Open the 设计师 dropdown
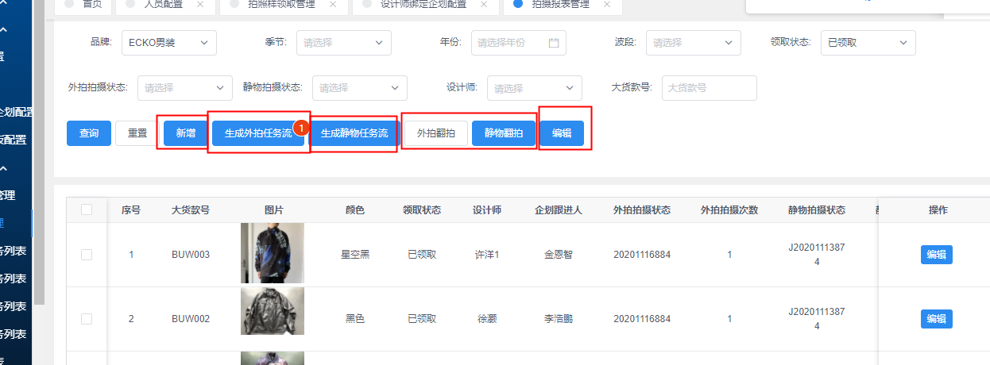This screenshot has width=990, height=365. click(x=534, y=88)
